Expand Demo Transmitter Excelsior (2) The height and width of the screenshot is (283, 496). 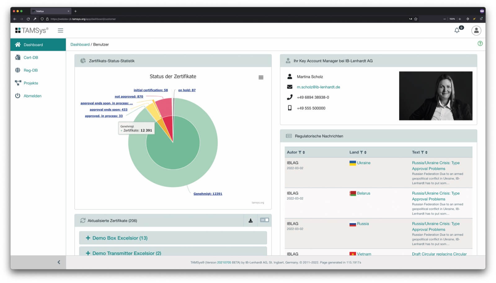(x=173, y=251)
